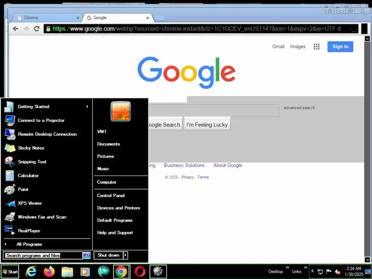This screenshot has width=372, height=279.
Task: Expand the Desktop toolbar chevron
Action: tap(288, 268)
